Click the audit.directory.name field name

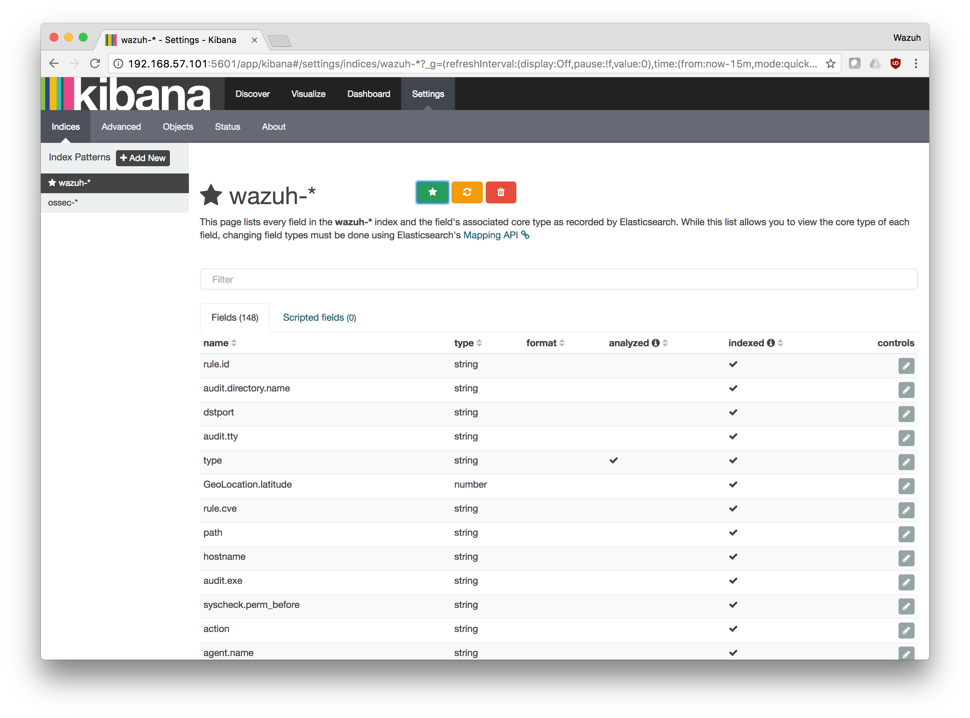coord(247,388)
